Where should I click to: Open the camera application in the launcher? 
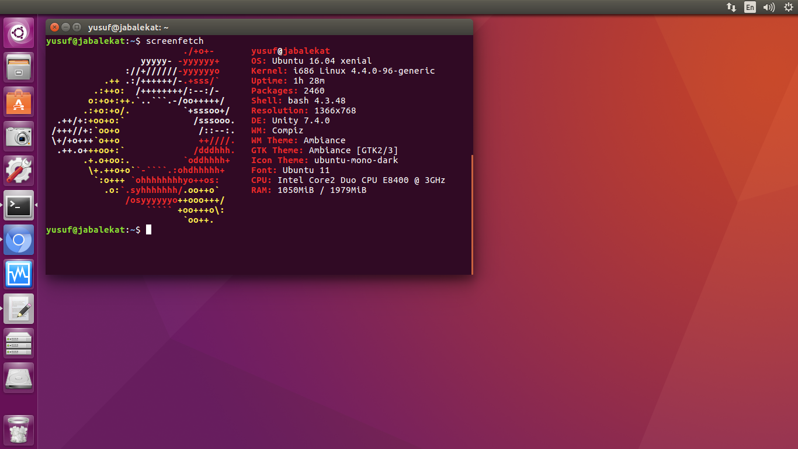pyautogui.click(x=19, y=136)
